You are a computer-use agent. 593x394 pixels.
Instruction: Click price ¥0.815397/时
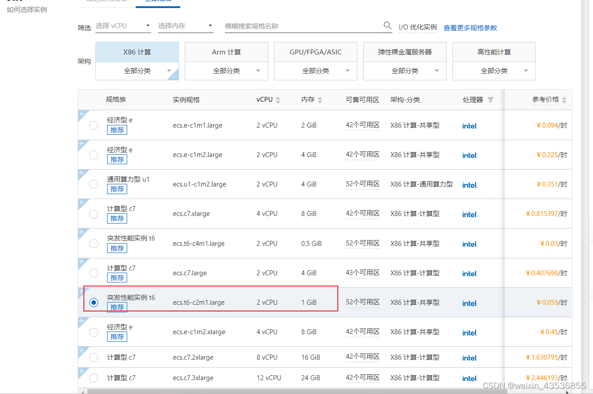(x=547, y=214)
